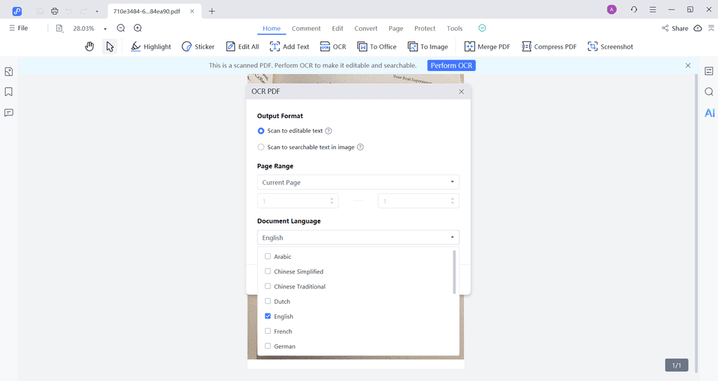Open the Merge PDF tool
Screen dimensions: 718x381
click(x=487, y=46)
